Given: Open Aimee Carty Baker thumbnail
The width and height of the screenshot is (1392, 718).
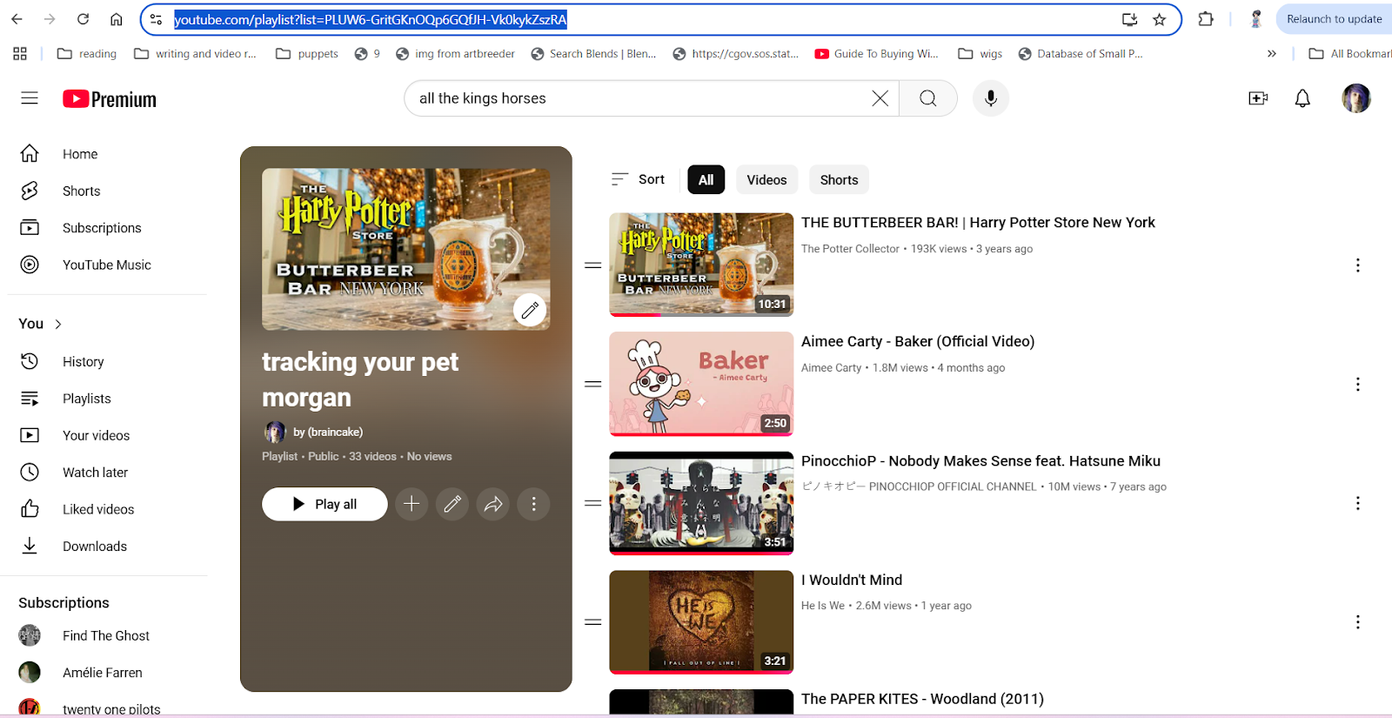Looking at the screenshot, I should pos(701,384).
